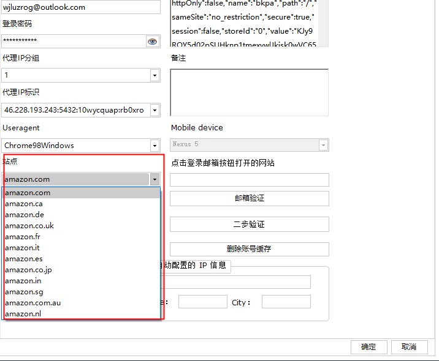
Task: Open the 代理IP分组 dropdown arrow
Action: click(155, 75)
